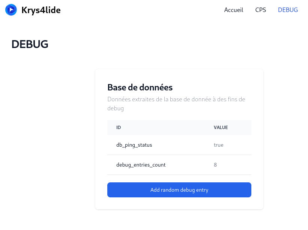
Task: Select the db_ping_status row label
Action: [134, 145]
